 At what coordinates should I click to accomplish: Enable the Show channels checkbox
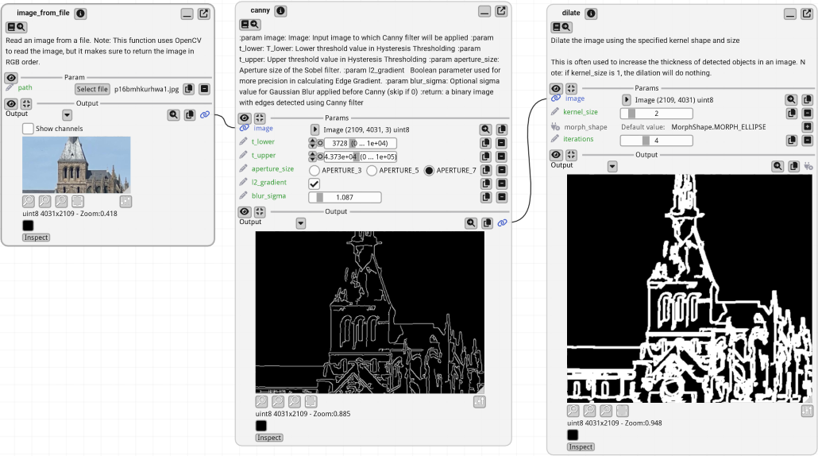28,129
